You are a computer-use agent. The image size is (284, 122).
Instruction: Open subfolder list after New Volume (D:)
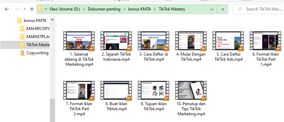[84, 9]
